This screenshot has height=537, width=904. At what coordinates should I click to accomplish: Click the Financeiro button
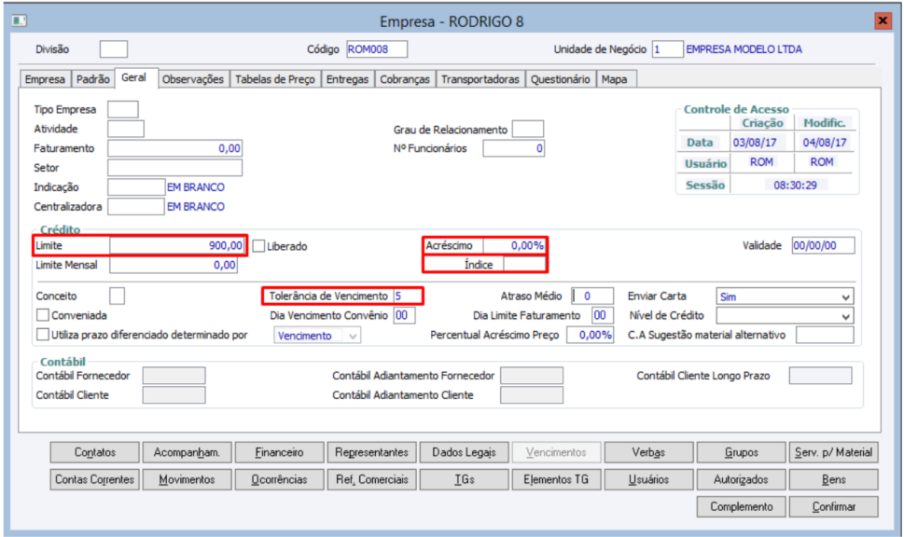click(279, 452)
